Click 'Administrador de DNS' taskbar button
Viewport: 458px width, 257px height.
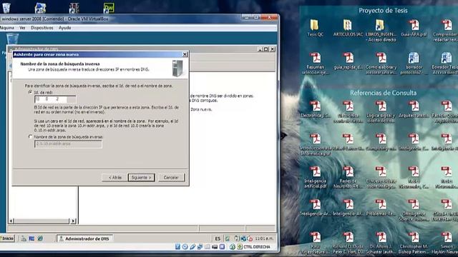[84, 238]
